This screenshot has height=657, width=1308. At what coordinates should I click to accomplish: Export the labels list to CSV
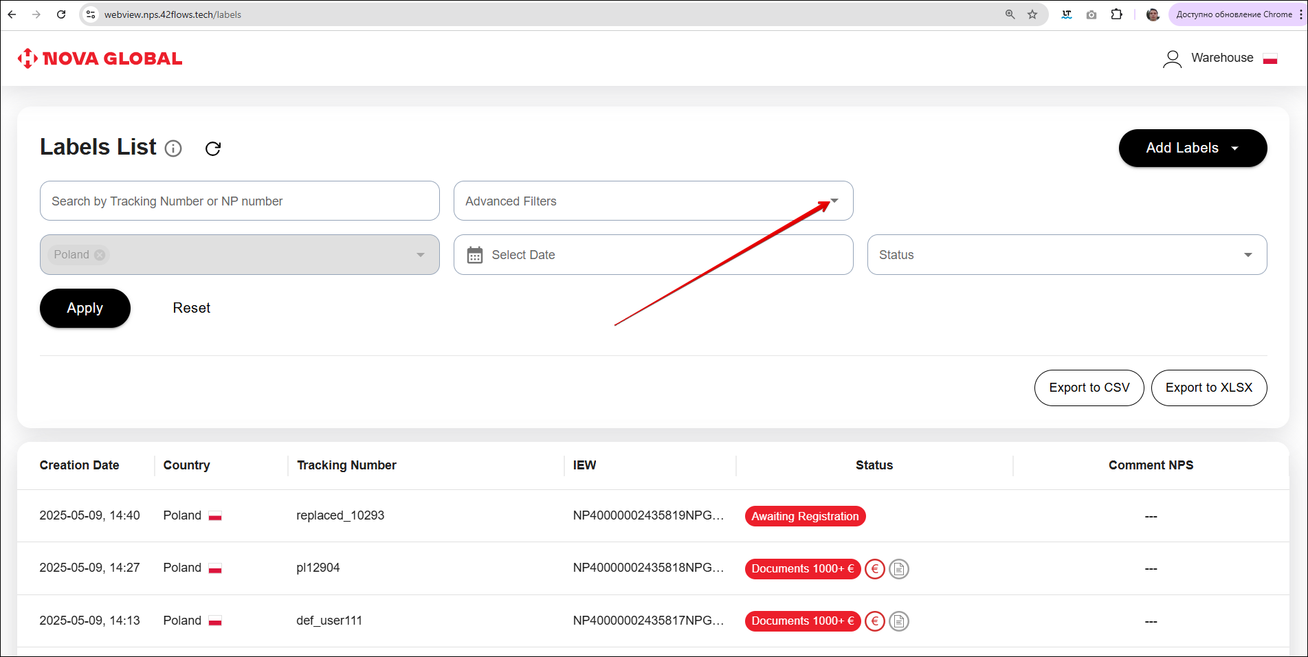(x=1089, y=388)
